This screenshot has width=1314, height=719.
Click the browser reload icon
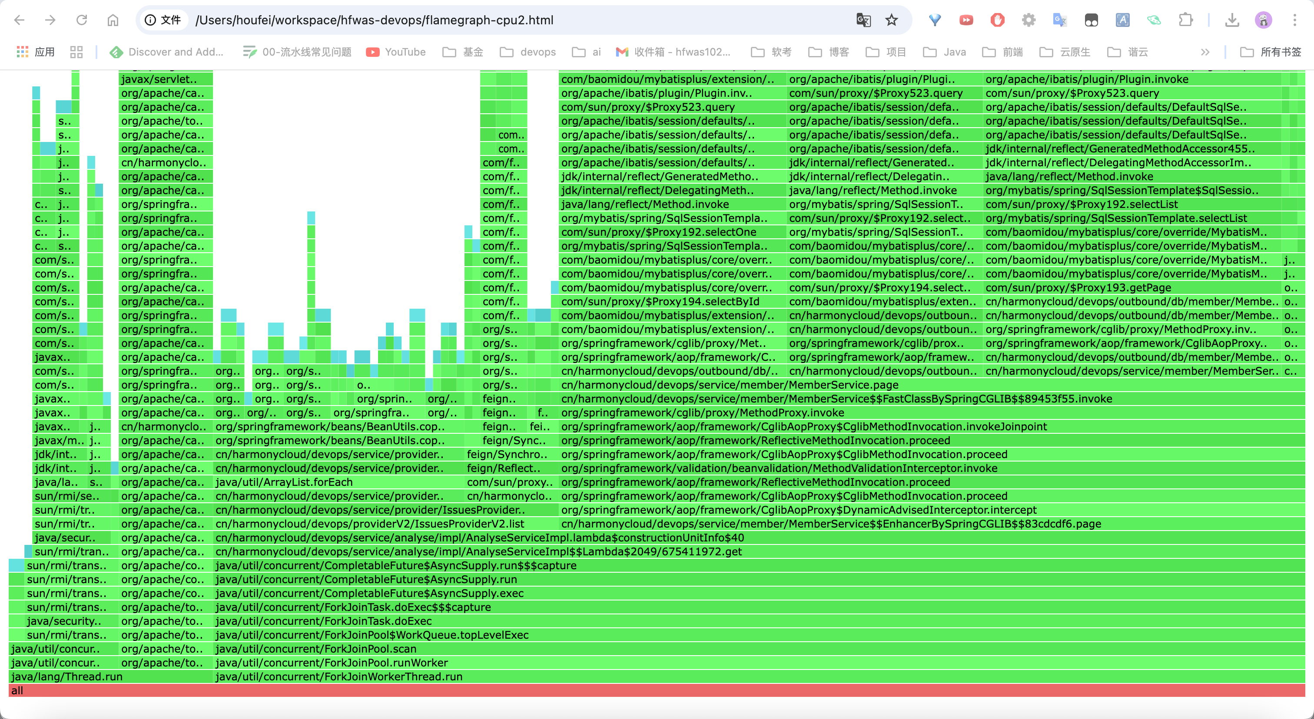(82, 20)
